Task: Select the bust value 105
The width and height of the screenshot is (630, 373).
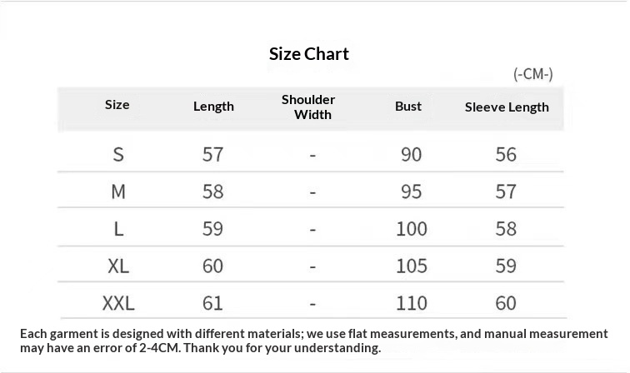Action: 412,266
